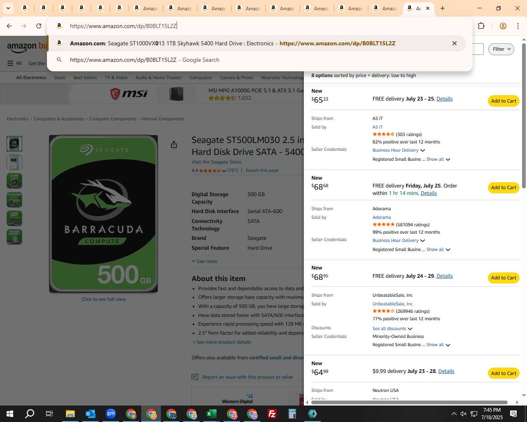
Task: Click the offers panel horizontal scrollbar
Action: (x=409, y=402)
